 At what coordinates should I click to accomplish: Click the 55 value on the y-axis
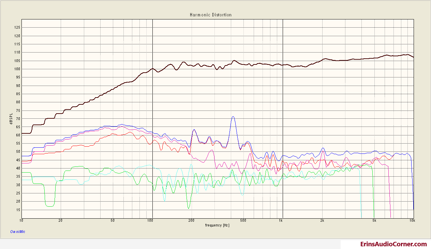coord(18,143)
